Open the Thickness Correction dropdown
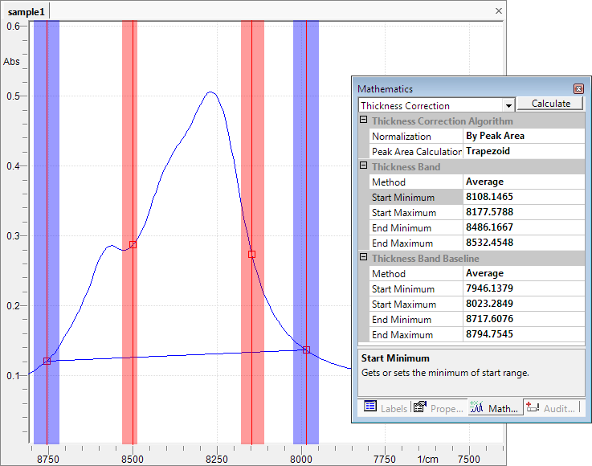592x466 pixels. click(508, 105)
